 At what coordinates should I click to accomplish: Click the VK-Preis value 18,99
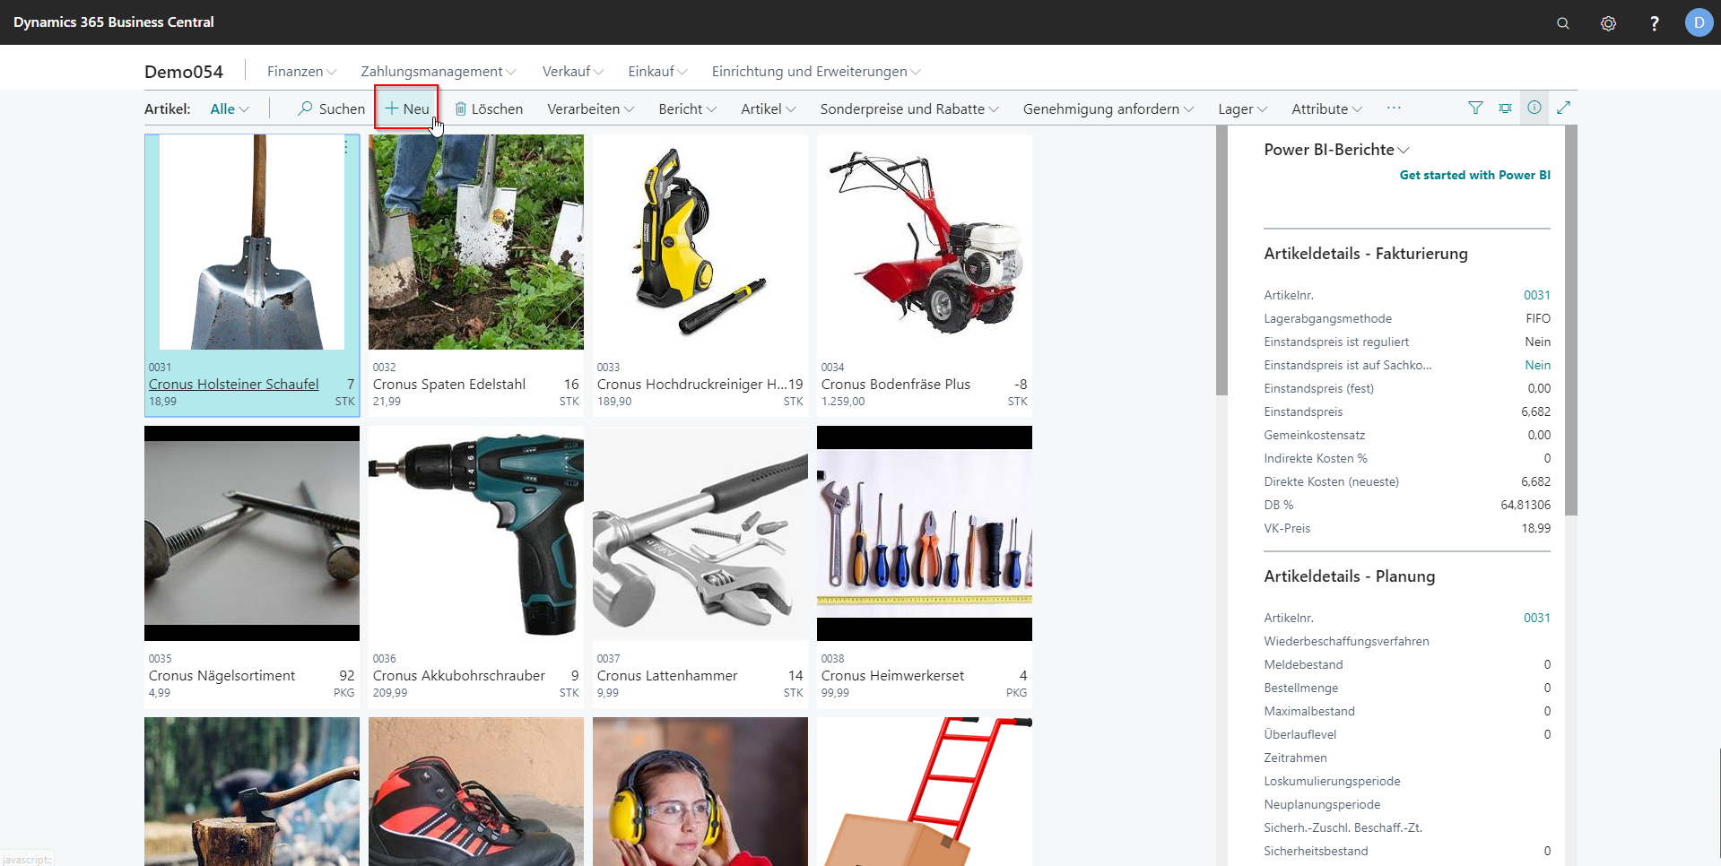pyautogui.click(x=1536, y=528)
